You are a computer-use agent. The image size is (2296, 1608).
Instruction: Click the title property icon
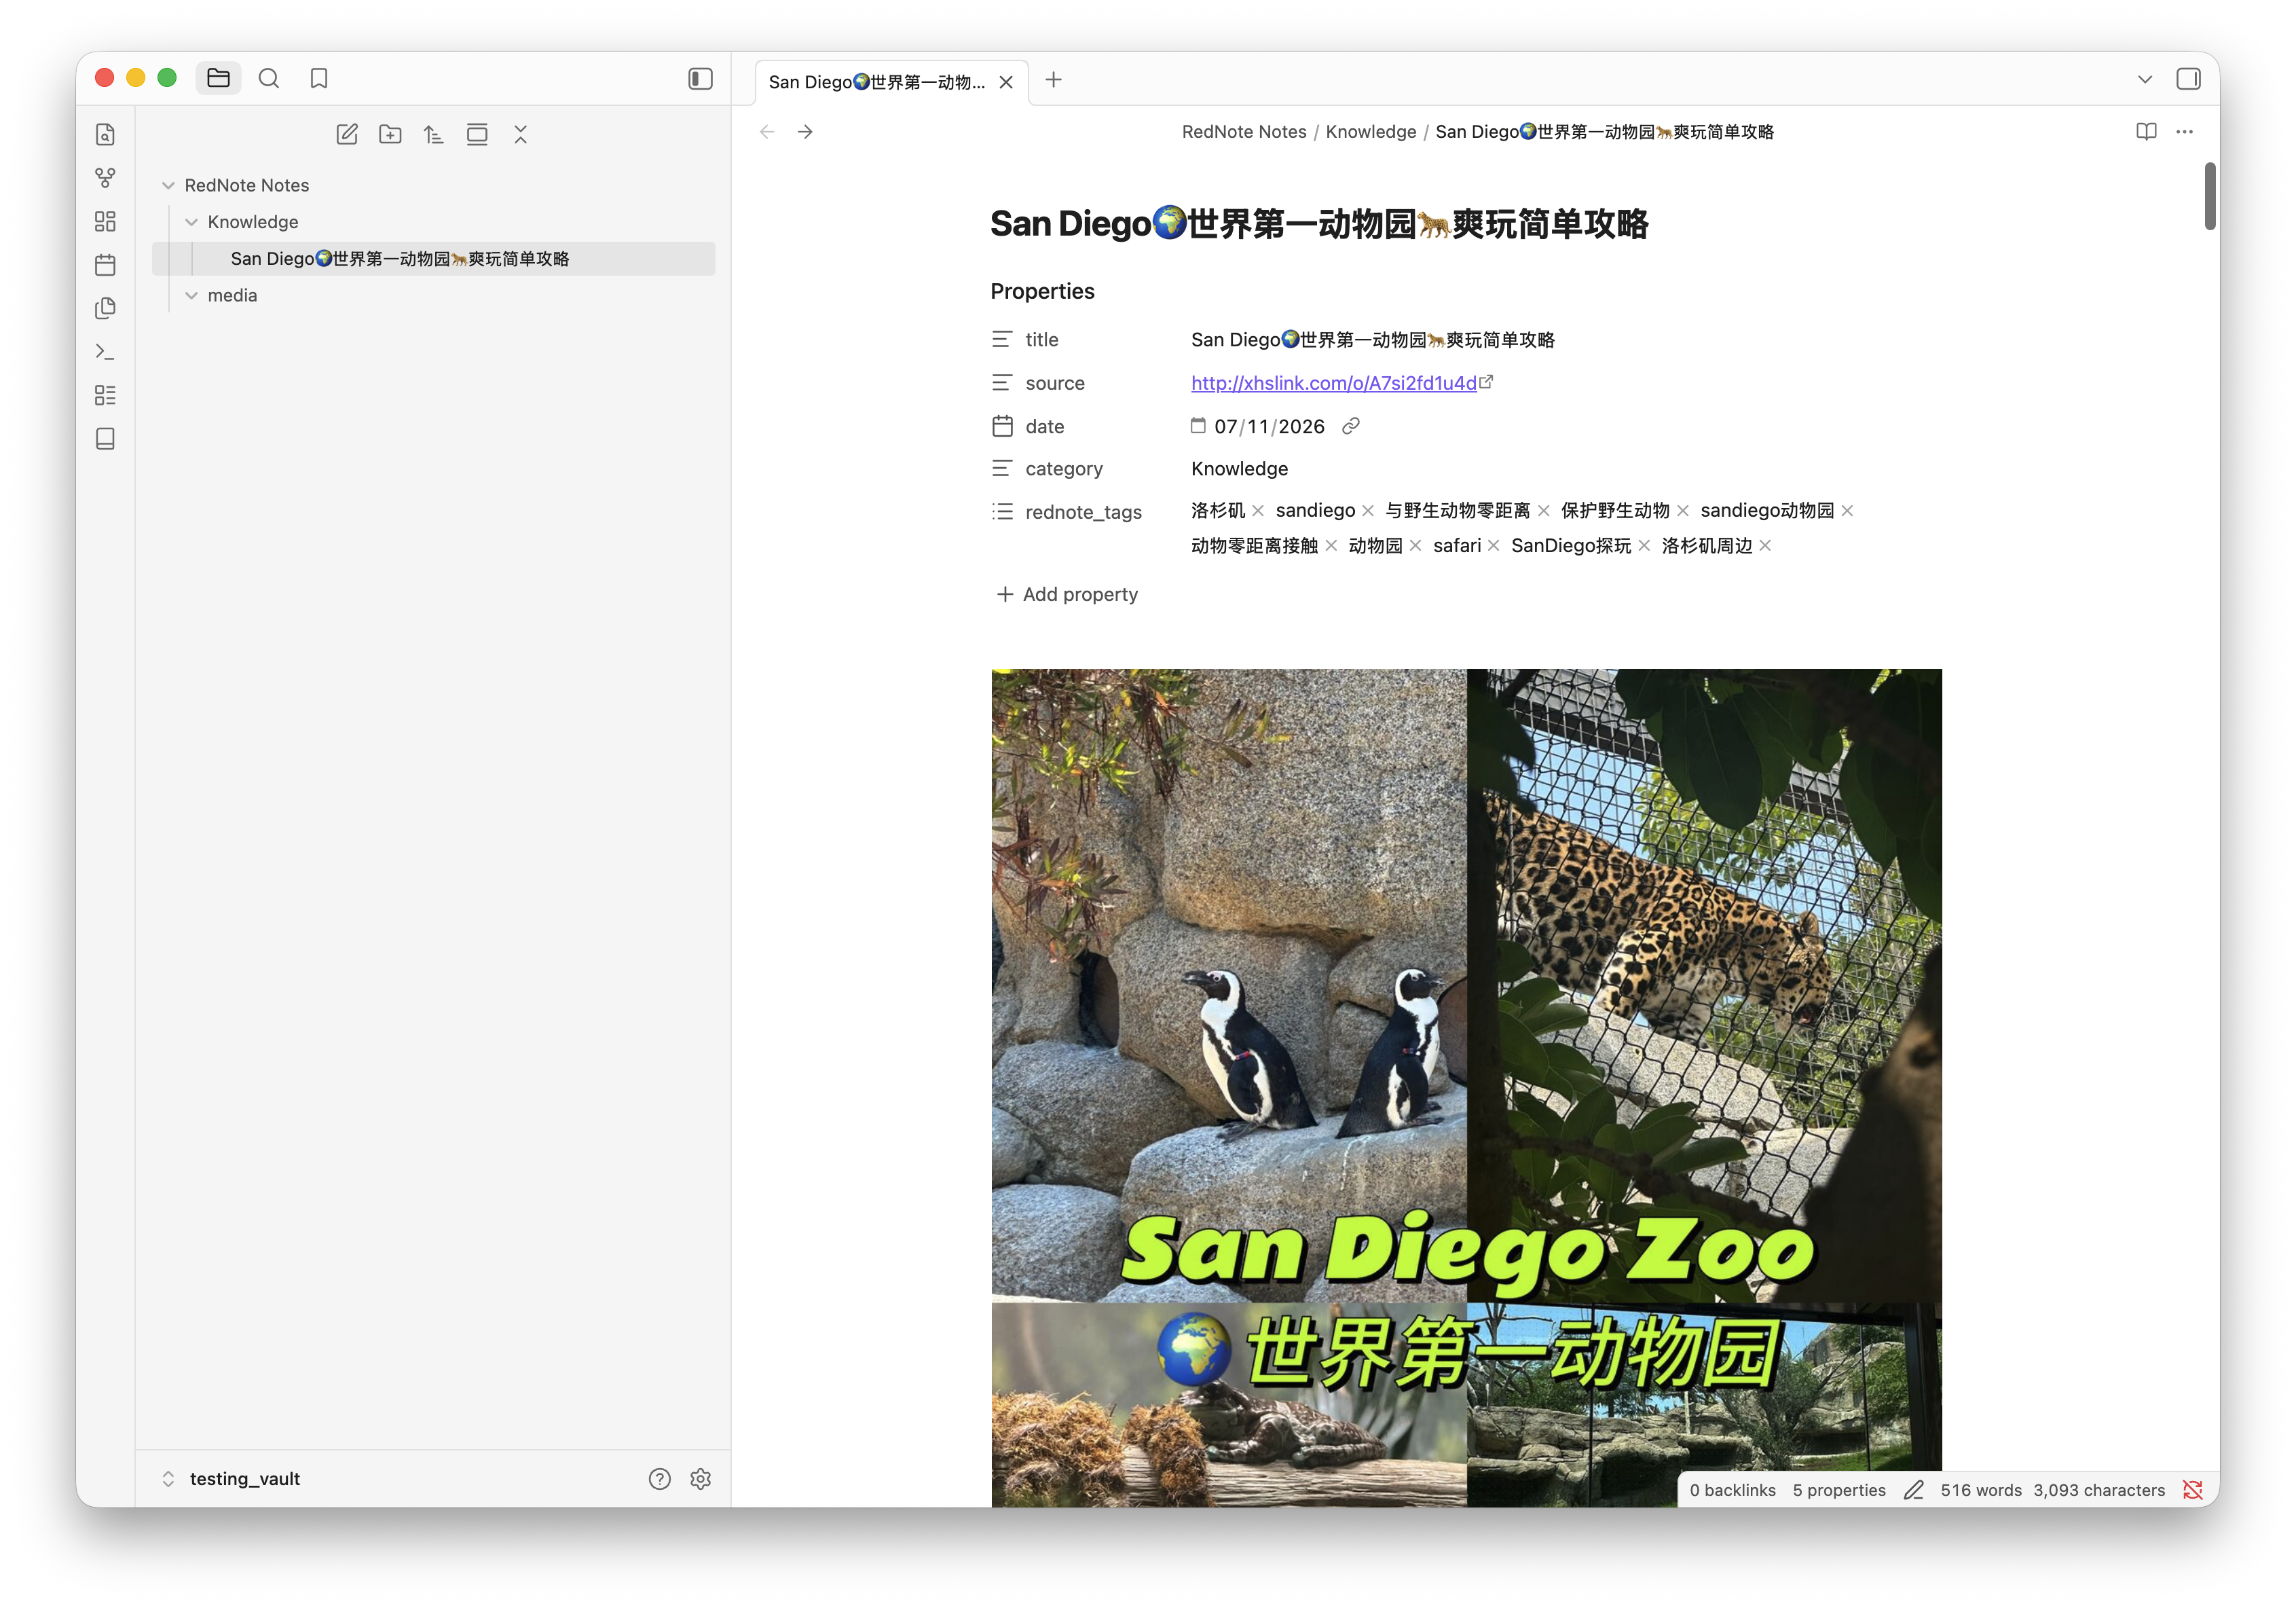(1002, 340)
